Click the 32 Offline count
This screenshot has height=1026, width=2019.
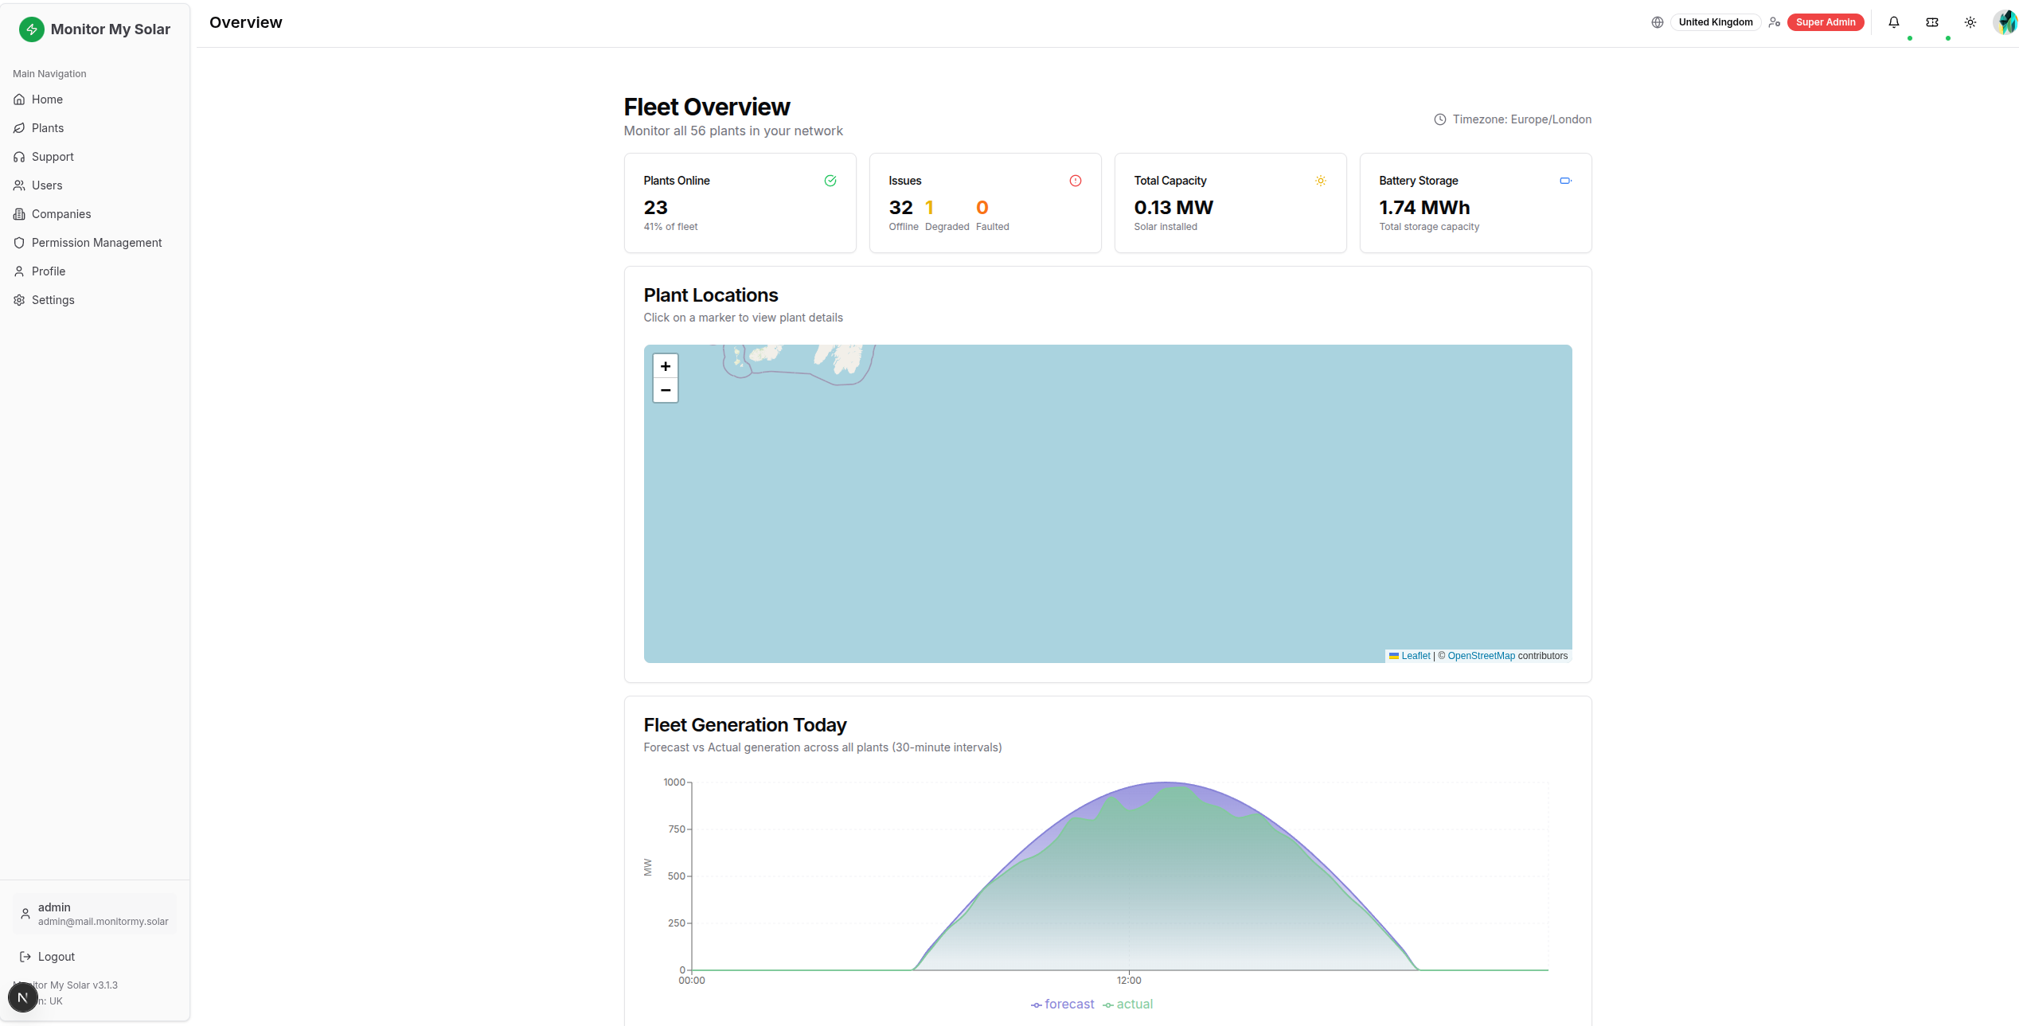[x=901, y=208]
